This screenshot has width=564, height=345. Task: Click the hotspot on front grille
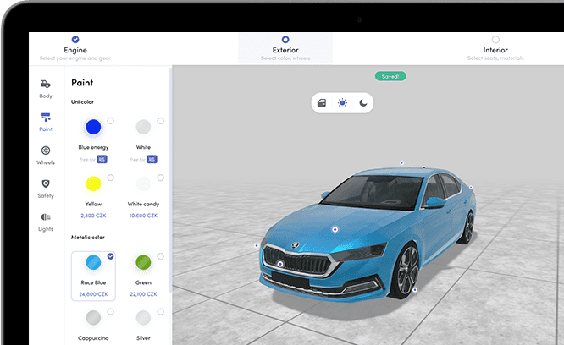click(x=280, y=264)
